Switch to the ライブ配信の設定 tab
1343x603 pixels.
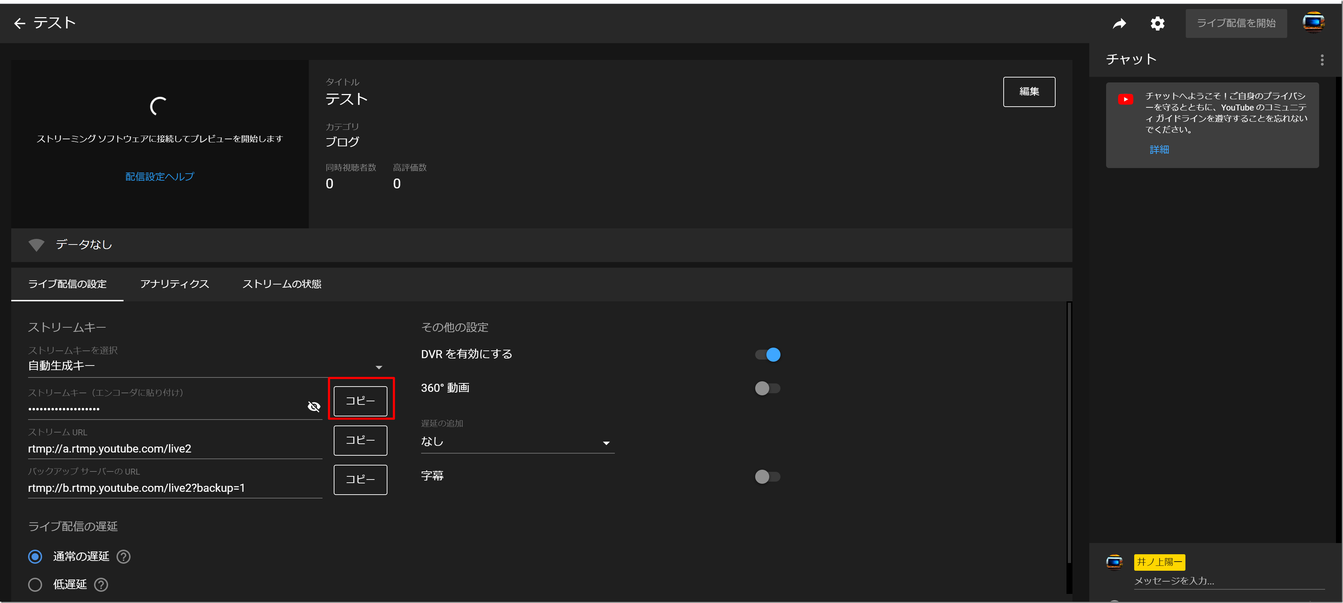pyautogui.click(x=67, y=284)
